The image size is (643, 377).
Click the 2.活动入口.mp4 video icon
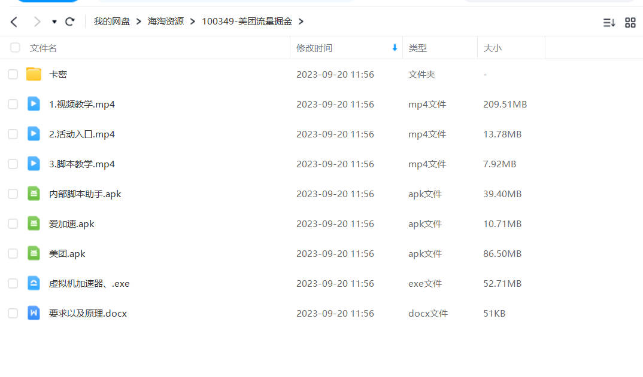(x=34, y=134)
